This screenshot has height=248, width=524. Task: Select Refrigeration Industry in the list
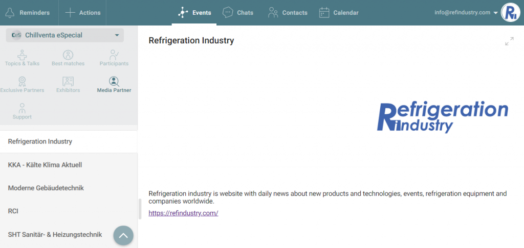point(69,141)
